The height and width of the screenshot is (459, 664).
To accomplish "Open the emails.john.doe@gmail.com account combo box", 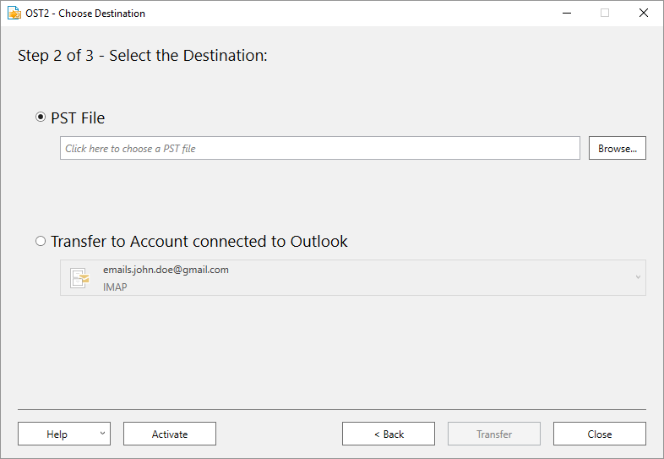I will click(353, 277).
